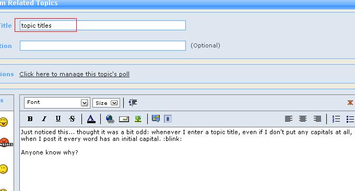Image resolution: width=355 pixels, height=191 pixels.
Task: Click the optional description input field
Action: tap(103, 46)
